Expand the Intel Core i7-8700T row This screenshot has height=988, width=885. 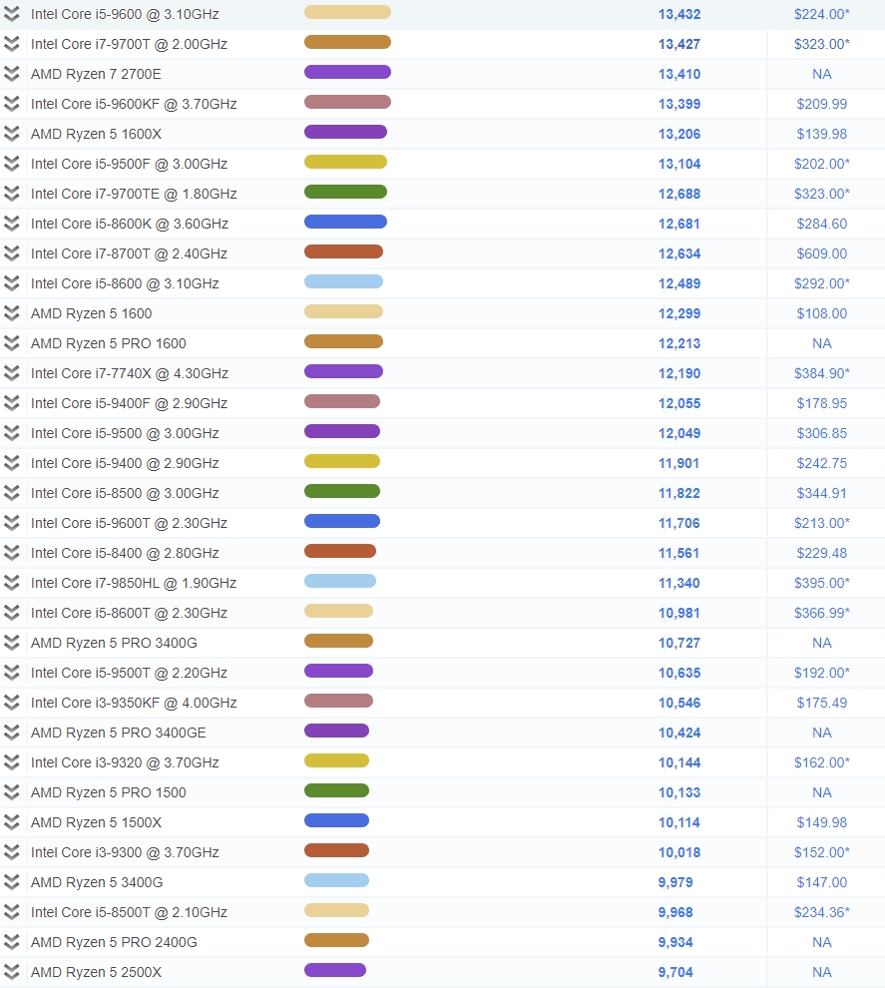coord(12,253)
